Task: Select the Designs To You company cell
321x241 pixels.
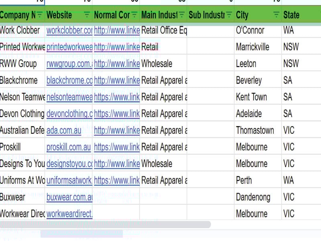Action: point(22,163)
